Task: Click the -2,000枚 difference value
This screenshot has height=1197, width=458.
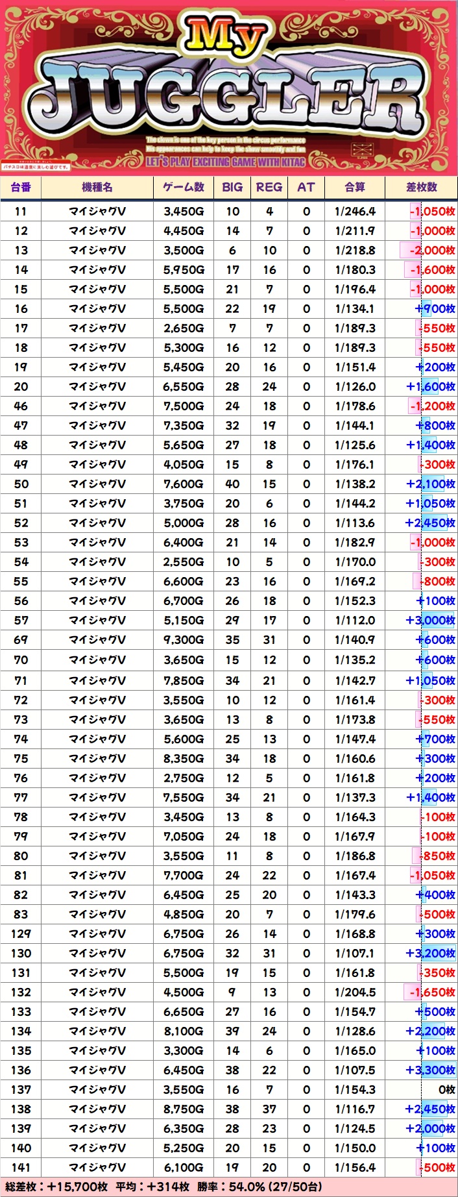Action: tap(432, 251)
